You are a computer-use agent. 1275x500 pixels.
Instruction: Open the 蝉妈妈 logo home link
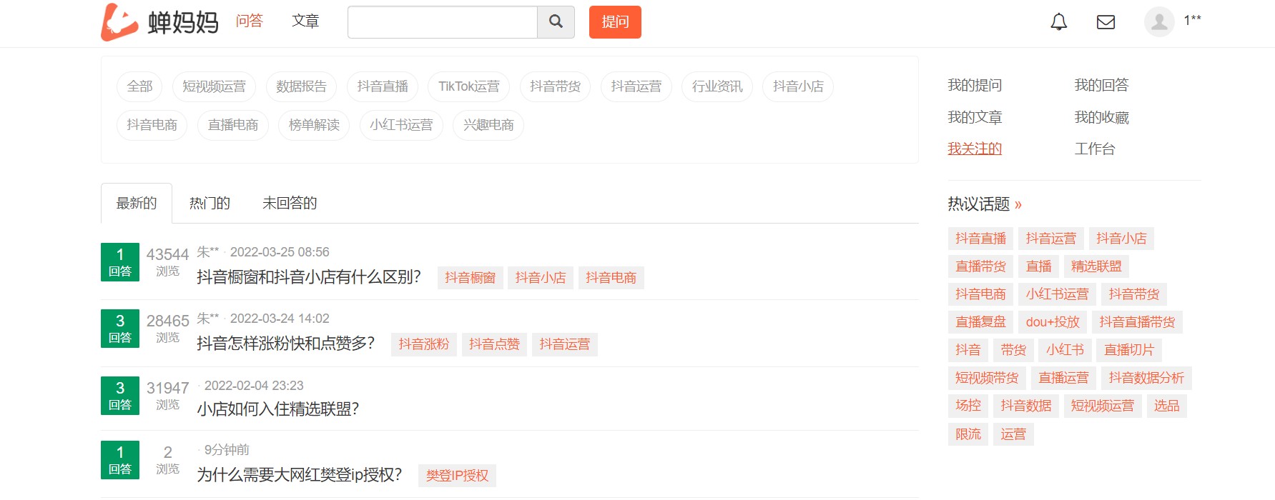click(159, 22)
